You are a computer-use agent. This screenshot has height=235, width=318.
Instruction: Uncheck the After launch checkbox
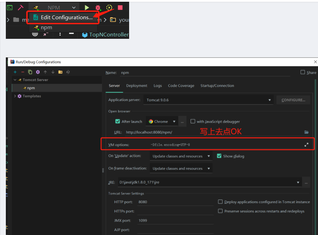click(x=118, y=122)
